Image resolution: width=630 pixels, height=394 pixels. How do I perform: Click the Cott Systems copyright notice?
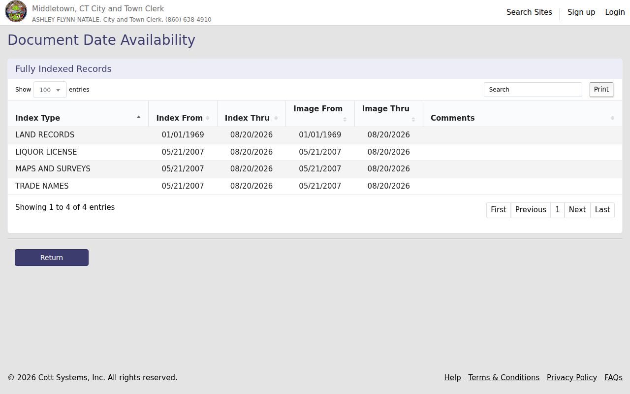click(x=93, y=378)
